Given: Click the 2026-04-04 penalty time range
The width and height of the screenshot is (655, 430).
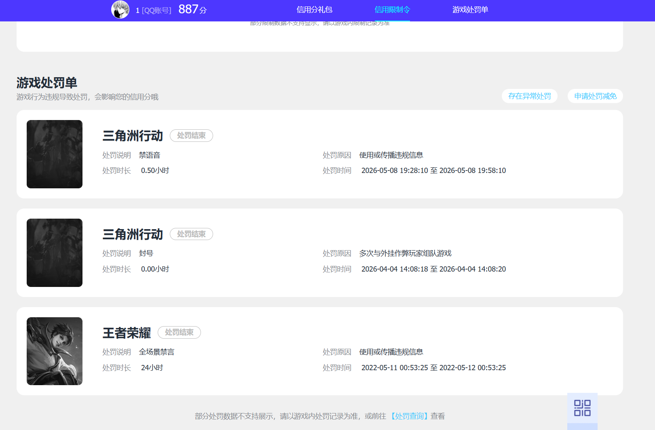Looking at the screenshot, I should coord(433,269).
